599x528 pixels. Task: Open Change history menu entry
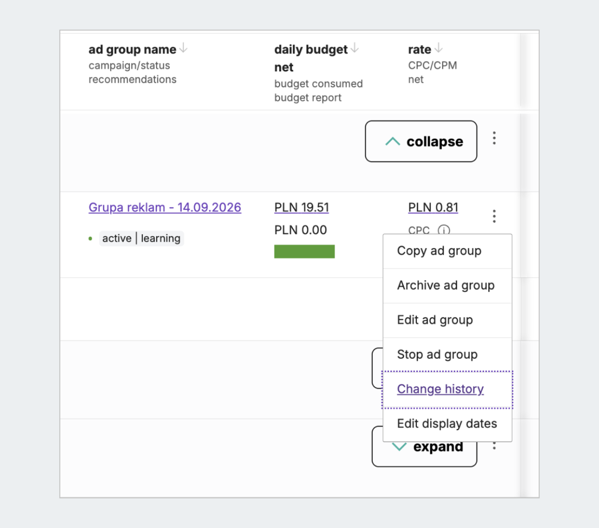[447, 390]
